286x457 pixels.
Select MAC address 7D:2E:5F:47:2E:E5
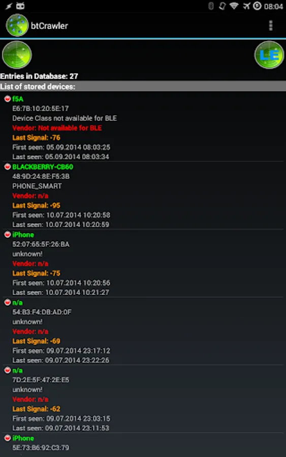click(41, 380)
